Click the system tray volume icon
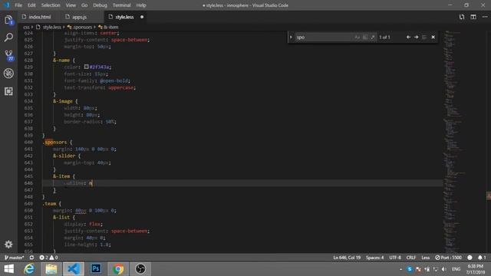Screen dimensions: 491x276 coord(444,269)
